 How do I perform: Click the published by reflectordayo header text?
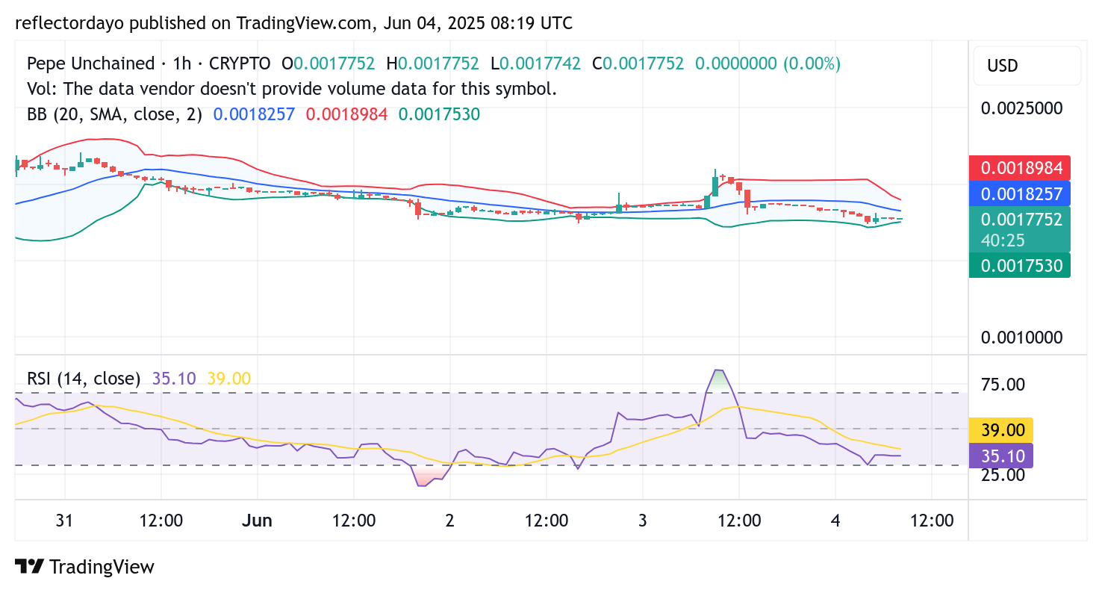tap(294, 23)
